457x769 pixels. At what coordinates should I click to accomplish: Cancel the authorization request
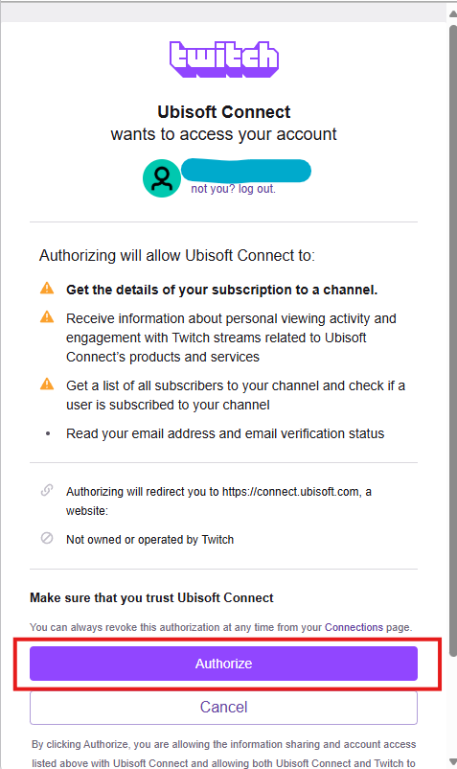(223, 707)
